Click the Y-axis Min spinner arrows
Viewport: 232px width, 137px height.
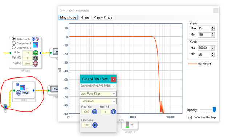pyautogui.click(x=213, y=35)
